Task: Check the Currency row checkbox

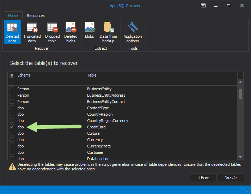Action: coord(12,140)
